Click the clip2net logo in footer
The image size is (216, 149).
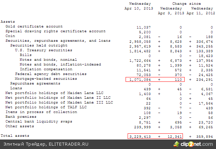(199, 144)
